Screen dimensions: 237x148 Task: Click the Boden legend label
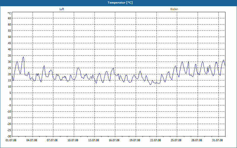pos(174,9)
